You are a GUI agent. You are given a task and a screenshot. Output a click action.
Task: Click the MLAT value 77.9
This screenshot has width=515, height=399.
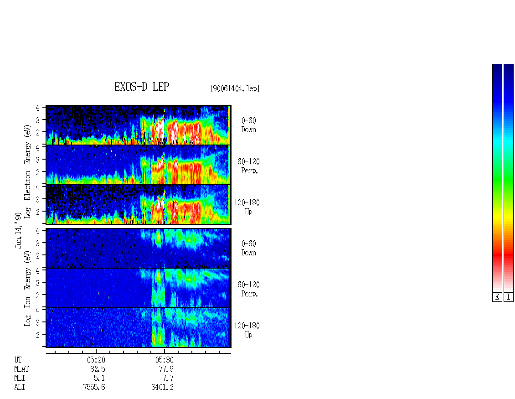[x=166, y=369]
